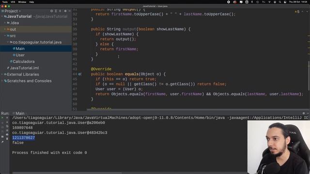Click the down-arrow icon in Run toolbar
The height and width of the screenshot is (174, 310).
[7, 122]
